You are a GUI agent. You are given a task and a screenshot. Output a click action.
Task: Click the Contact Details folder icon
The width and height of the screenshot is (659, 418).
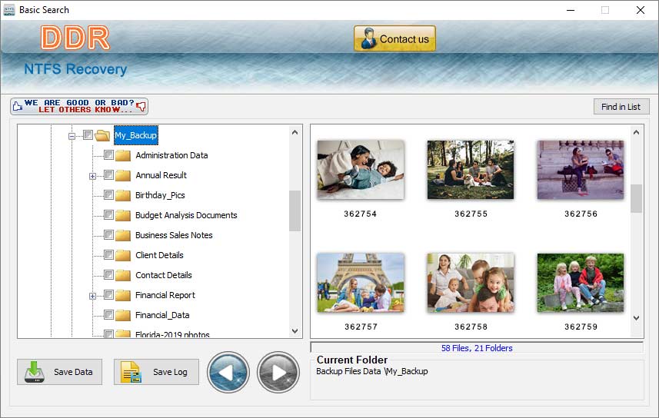[x=123, y=275]
